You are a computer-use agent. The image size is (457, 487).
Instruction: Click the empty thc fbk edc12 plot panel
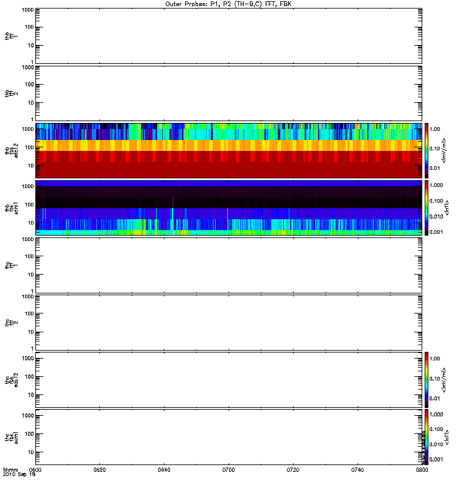coord(229,379)
